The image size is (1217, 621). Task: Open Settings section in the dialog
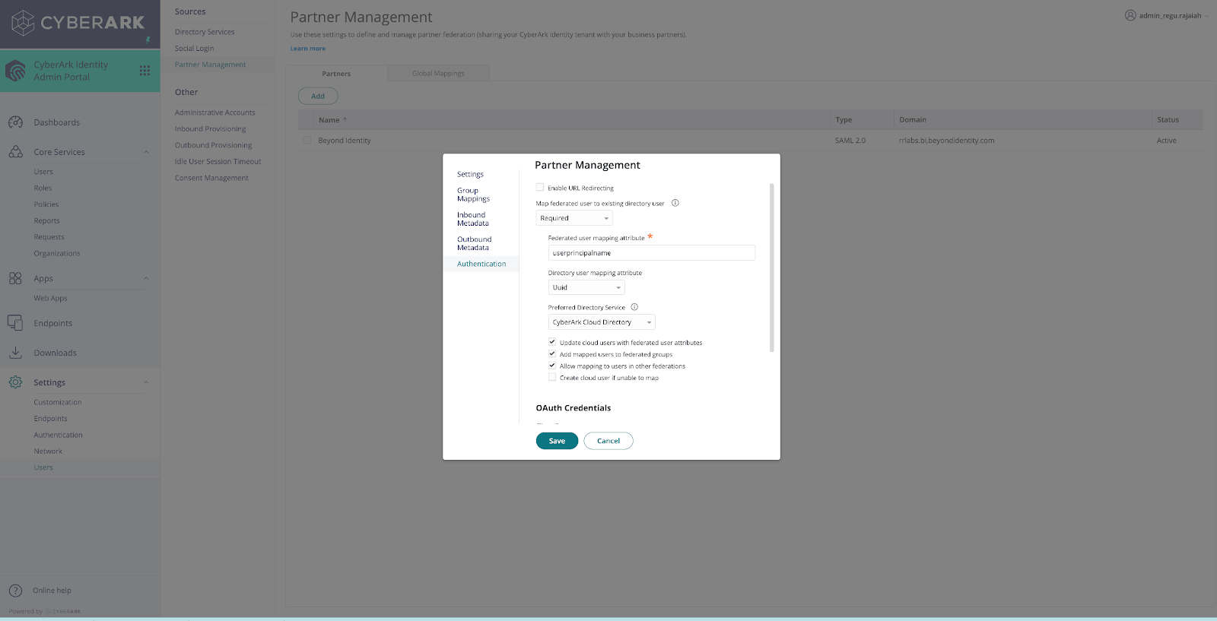click(470, 174)
